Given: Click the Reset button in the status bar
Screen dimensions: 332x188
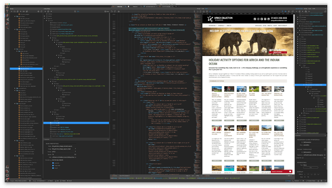Looking at the screenshot, I should point(70,181).
